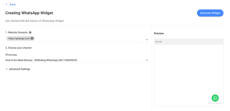The width and height of the screenshot is (230, 111).
Task: Remove the https://grubngo.com domain chip
Action: point(32,39)
